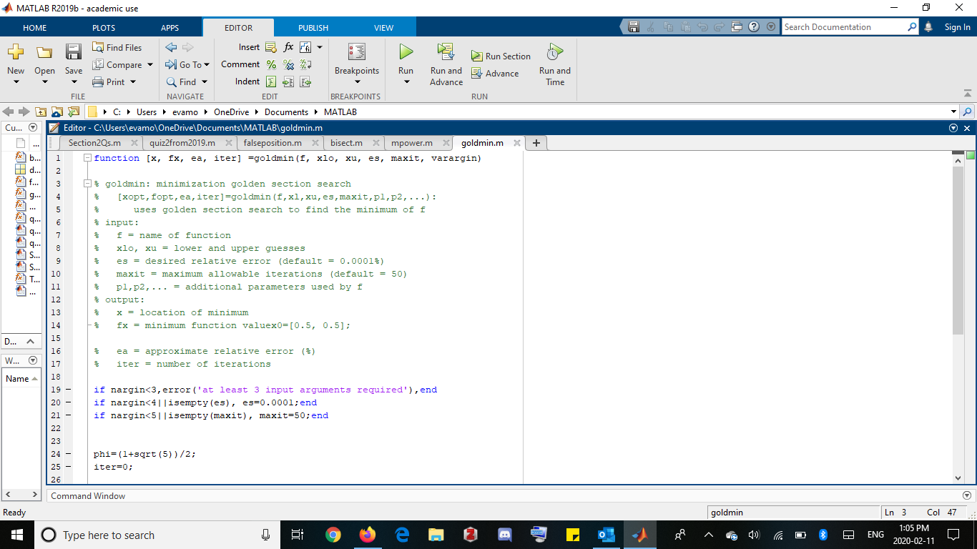
Task: Click the Advance button
Action: (x=495, y=73)
